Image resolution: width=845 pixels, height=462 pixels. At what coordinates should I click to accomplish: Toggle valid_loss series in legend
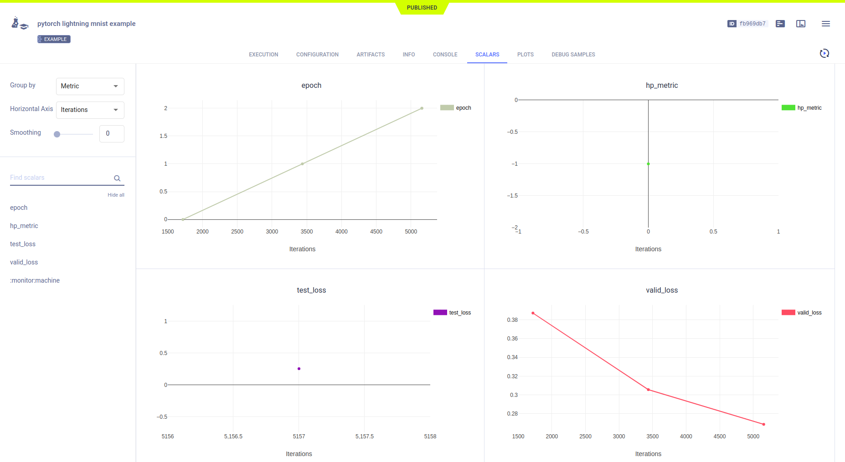(802, 313)
